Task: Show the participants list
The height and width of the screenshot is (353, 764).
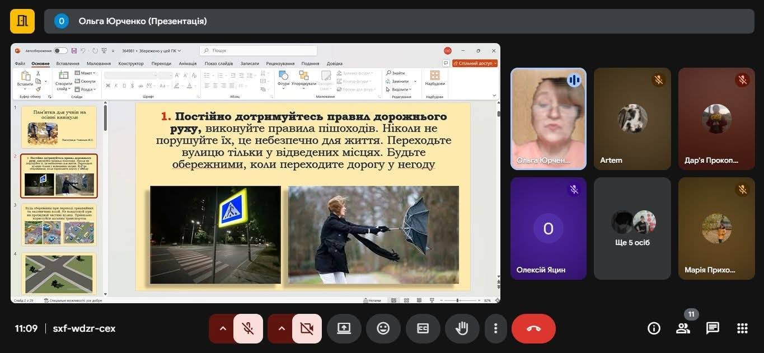Action: pos(683,328)
